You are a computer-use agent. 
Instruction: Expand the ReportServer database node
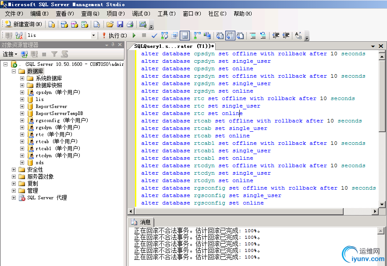click(x=22, y=106)
